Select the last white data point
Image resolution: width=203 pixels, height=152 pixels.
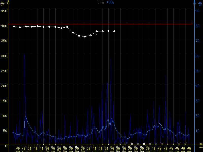tap(114, 31)
